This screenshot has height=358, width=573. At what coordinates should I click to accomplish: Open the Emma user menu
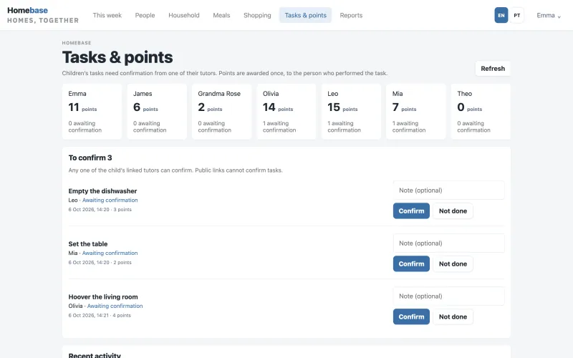[x=548, y=15]
